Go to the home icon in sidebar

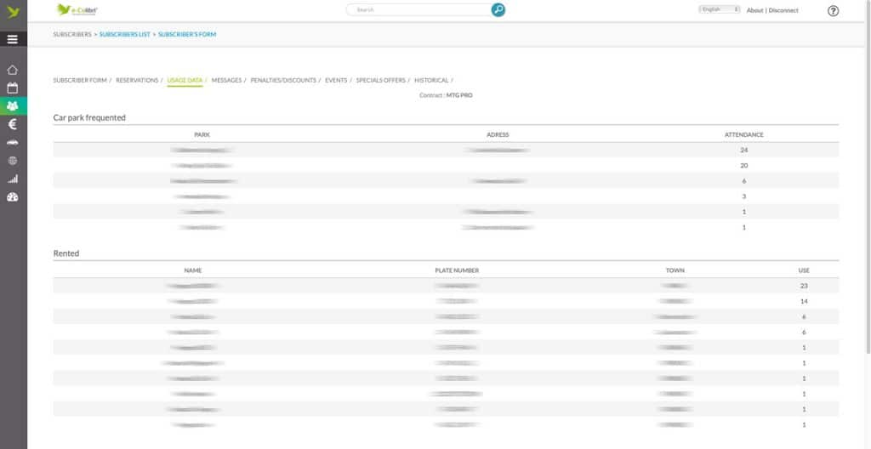(x=12, y=70)
